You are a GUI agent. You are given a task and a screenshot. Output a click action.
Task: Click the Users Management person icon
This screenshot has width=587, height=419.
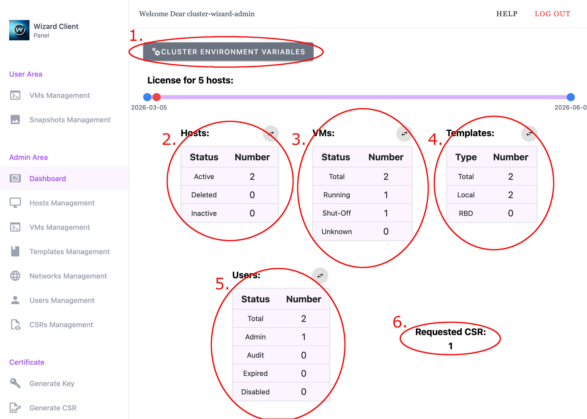tap(15, 300)
